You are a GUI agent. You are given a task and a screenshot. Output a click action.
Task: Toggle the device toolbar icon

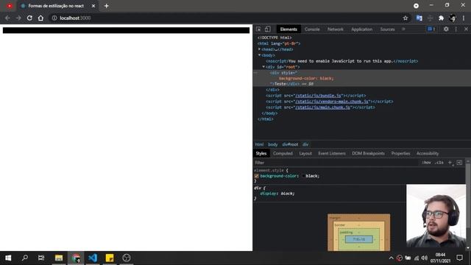tap(267, 29)
